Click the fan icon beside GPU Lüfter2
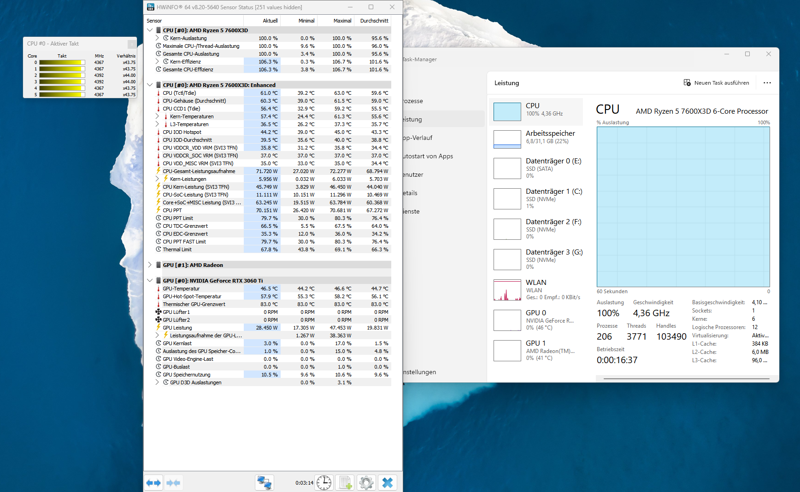 click(x=159, y=320)
